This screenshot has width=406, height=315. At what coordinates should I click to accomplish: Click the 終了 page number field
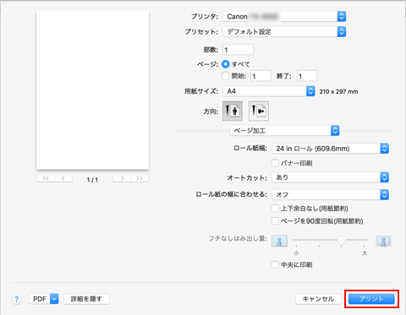click(307, 76)
